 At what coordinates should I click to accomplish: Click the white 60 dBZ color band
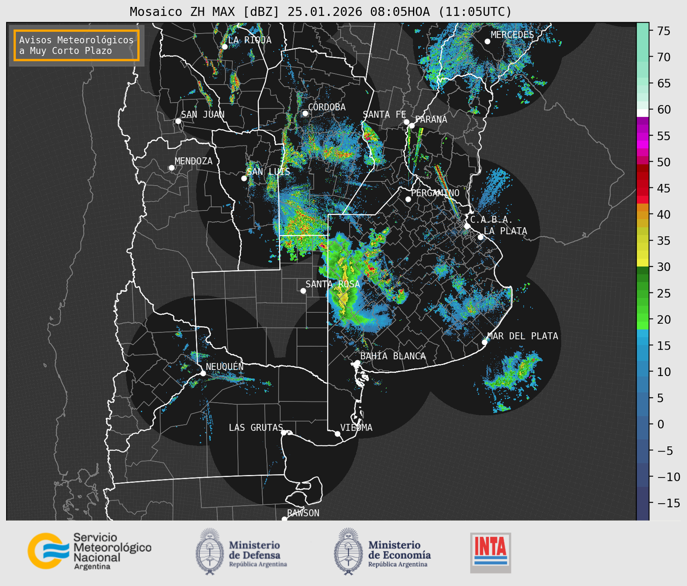pos(643,113)
